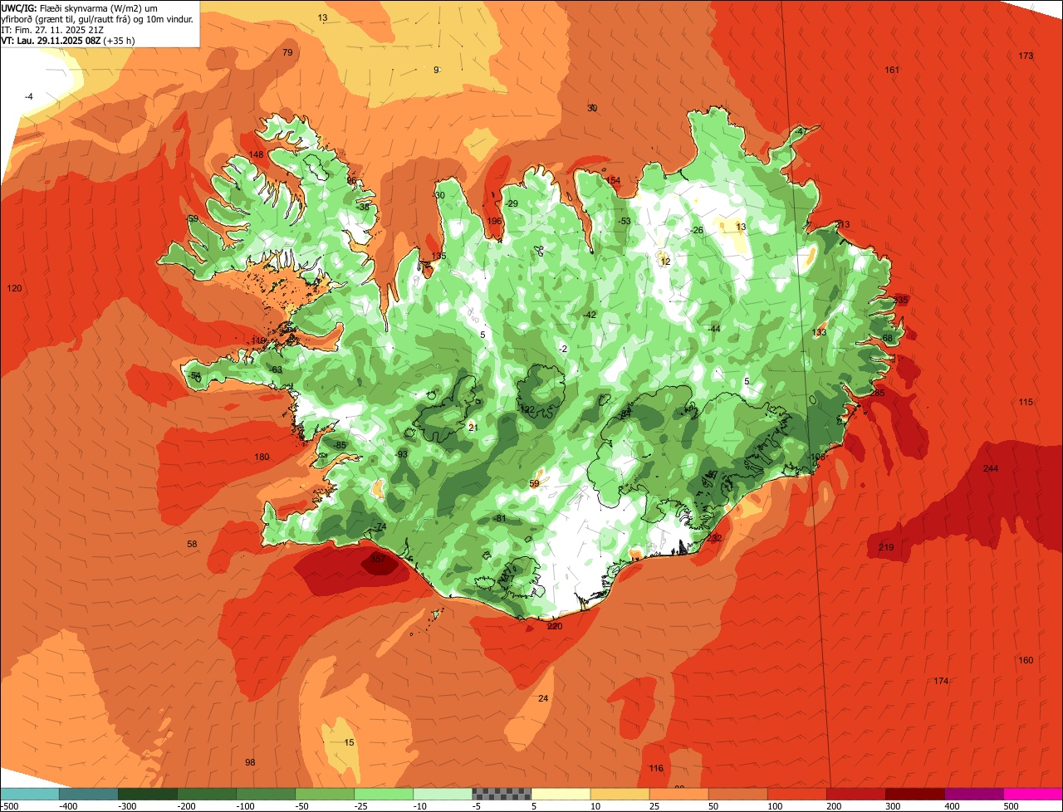Click the map value '-85'
This screenshot has width=1063, height=812.
click(339, 446)
